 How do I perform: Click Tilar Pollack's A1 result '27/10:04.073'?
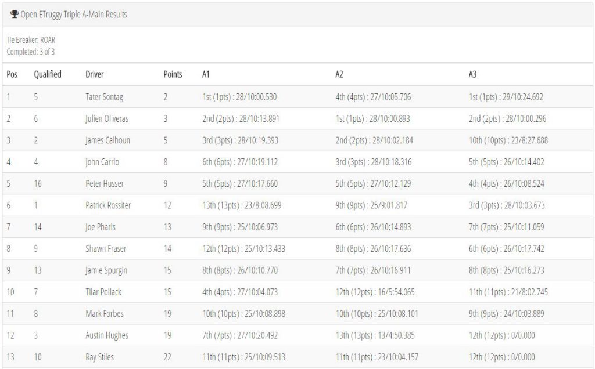point(257,292)
